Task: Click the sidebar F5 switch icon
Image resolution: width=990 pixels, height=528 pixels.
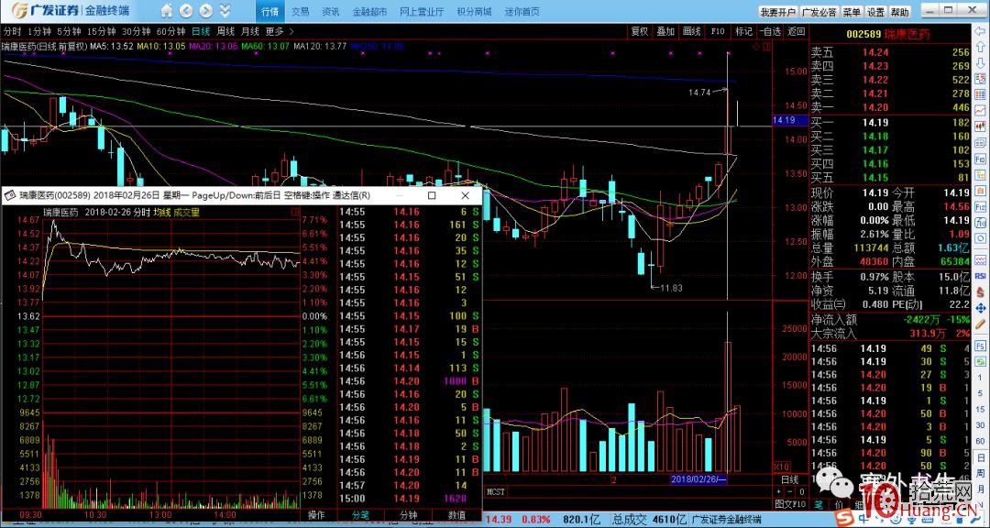Action: pyautogui.click(x=981, y=345)
